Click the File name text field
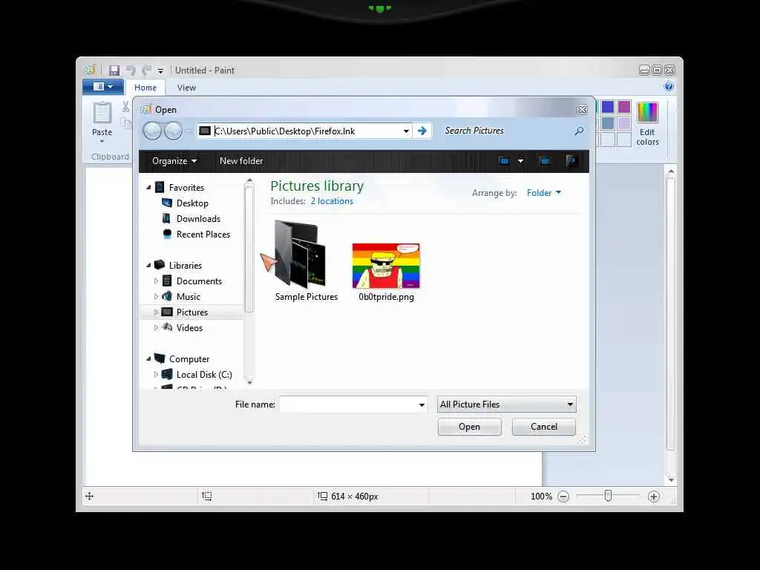 (348, 404)
